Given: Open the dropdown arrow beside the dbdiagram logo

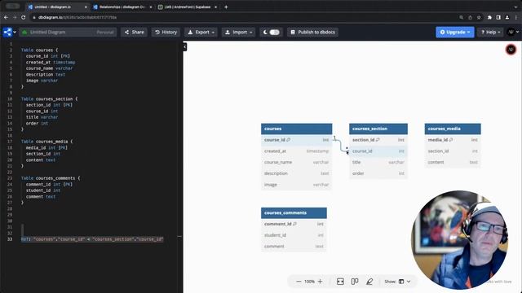Looking at the screenshot, I should (x=15, y=33).
